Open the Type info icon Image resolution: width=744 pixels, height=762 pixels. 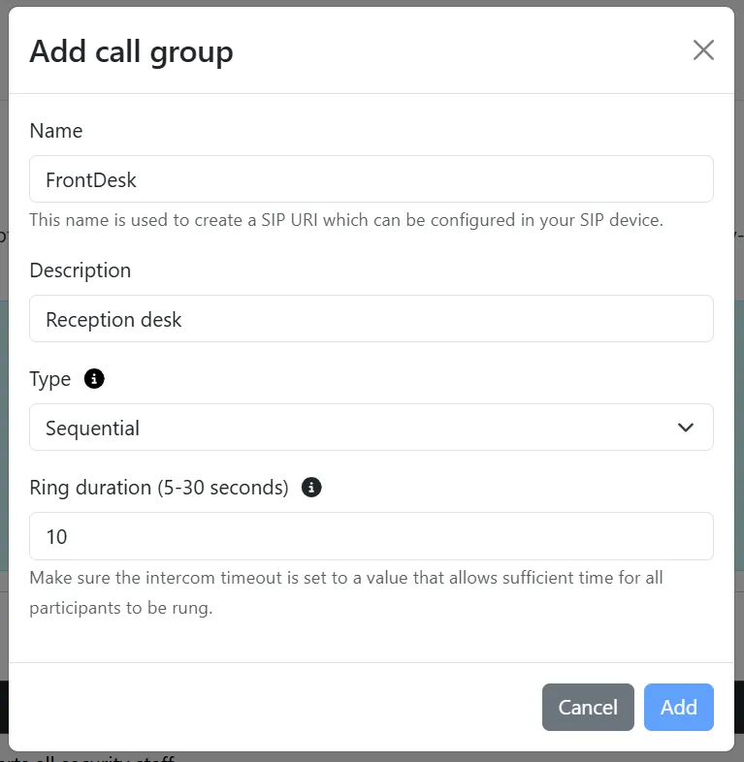pyautogui.click(x=94, y=378)
